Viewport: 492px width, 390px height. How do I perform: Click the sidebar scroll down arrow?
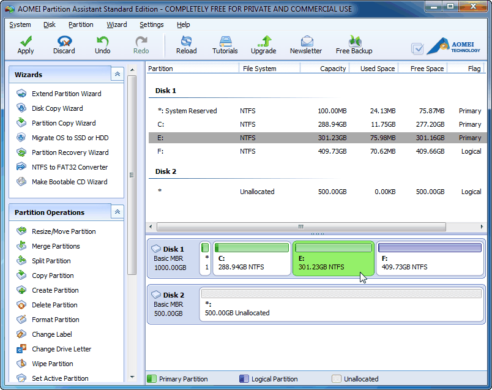click(x=132, y=377)
